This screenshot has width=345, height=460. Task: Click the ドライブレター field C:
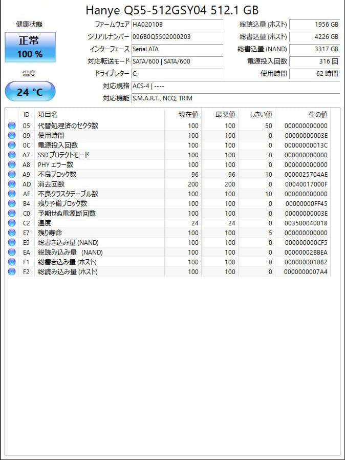point(177,74)
